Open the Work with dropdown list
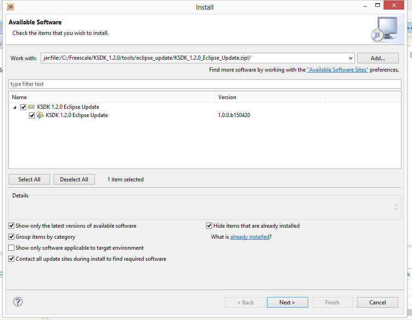412x320 pixels. point(351,58)
